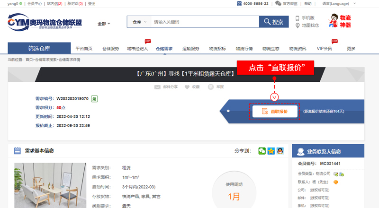Viewport: 379px width, 208px height.
Task: Open the 运输服务 nav tab
Action: click(x=190, y=49)
